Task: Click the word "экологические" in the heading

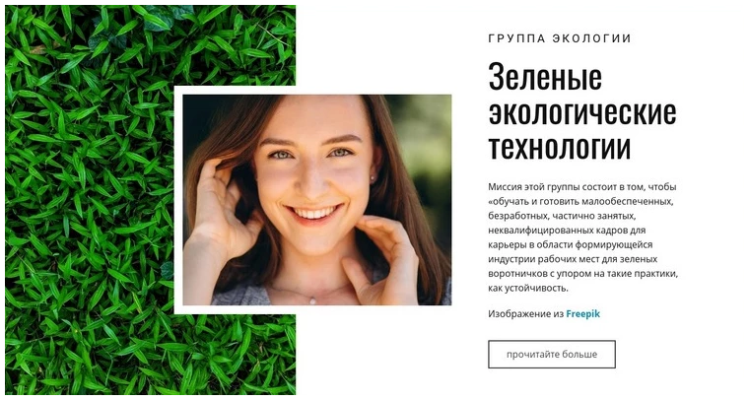Action: coord(582,112)
